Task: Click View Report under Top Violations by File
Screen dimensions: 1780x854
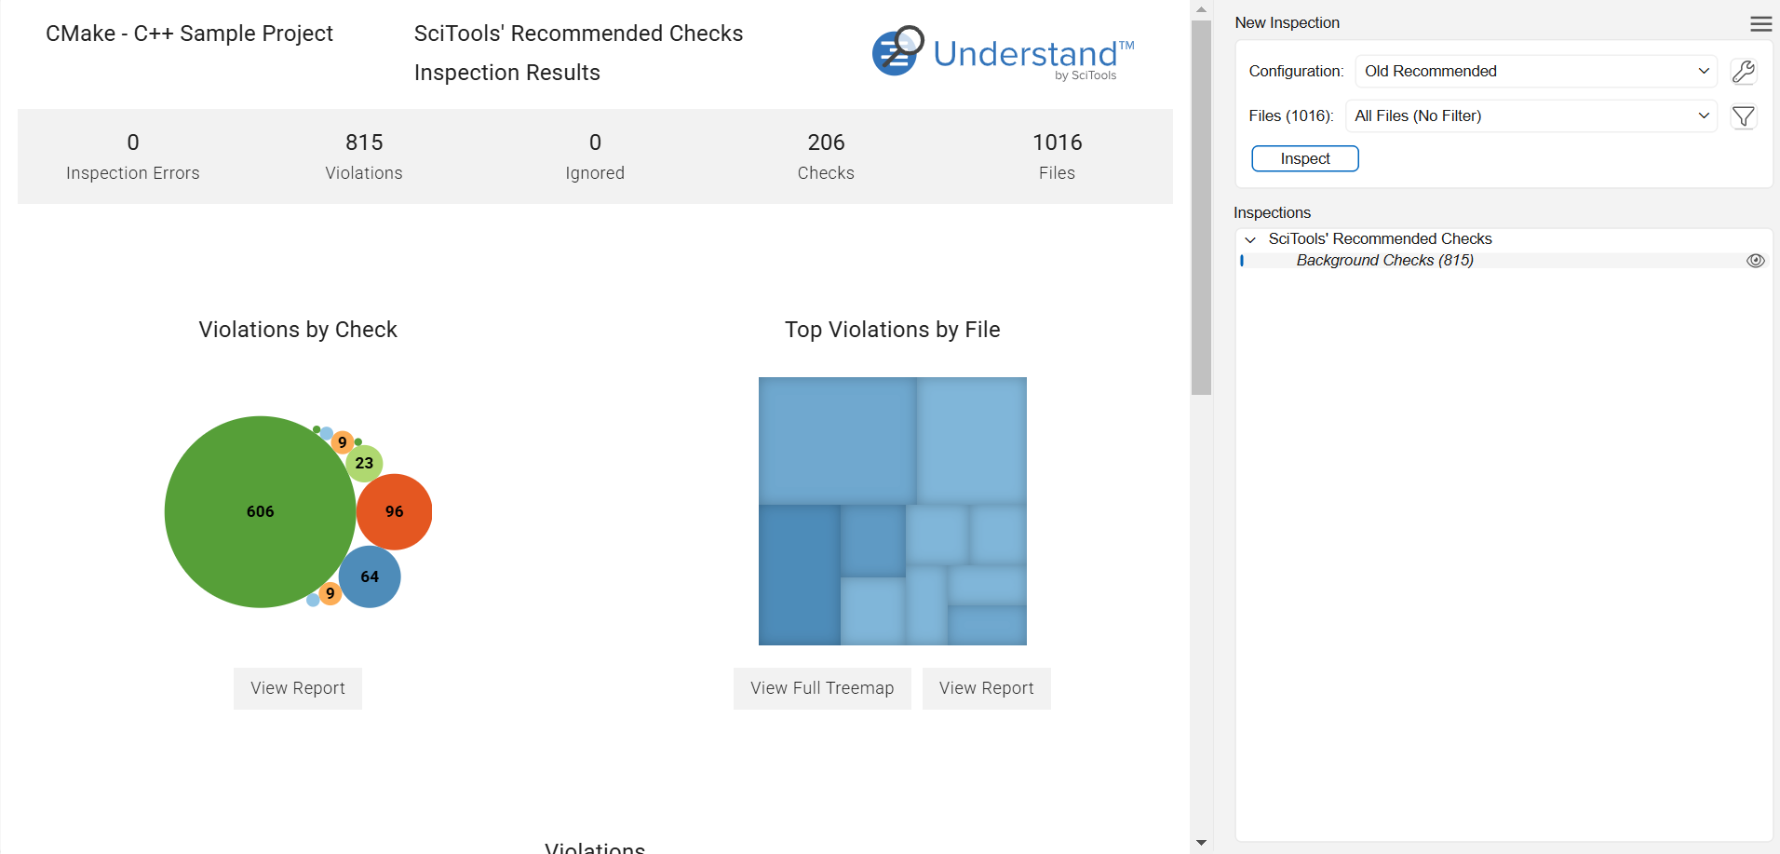Action: click(x=986, y=688)
